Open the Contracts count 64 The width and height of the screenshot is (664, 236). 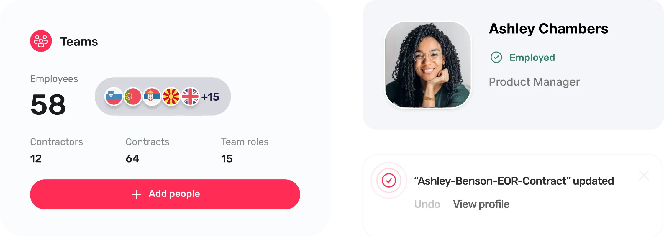pos(132,159)
